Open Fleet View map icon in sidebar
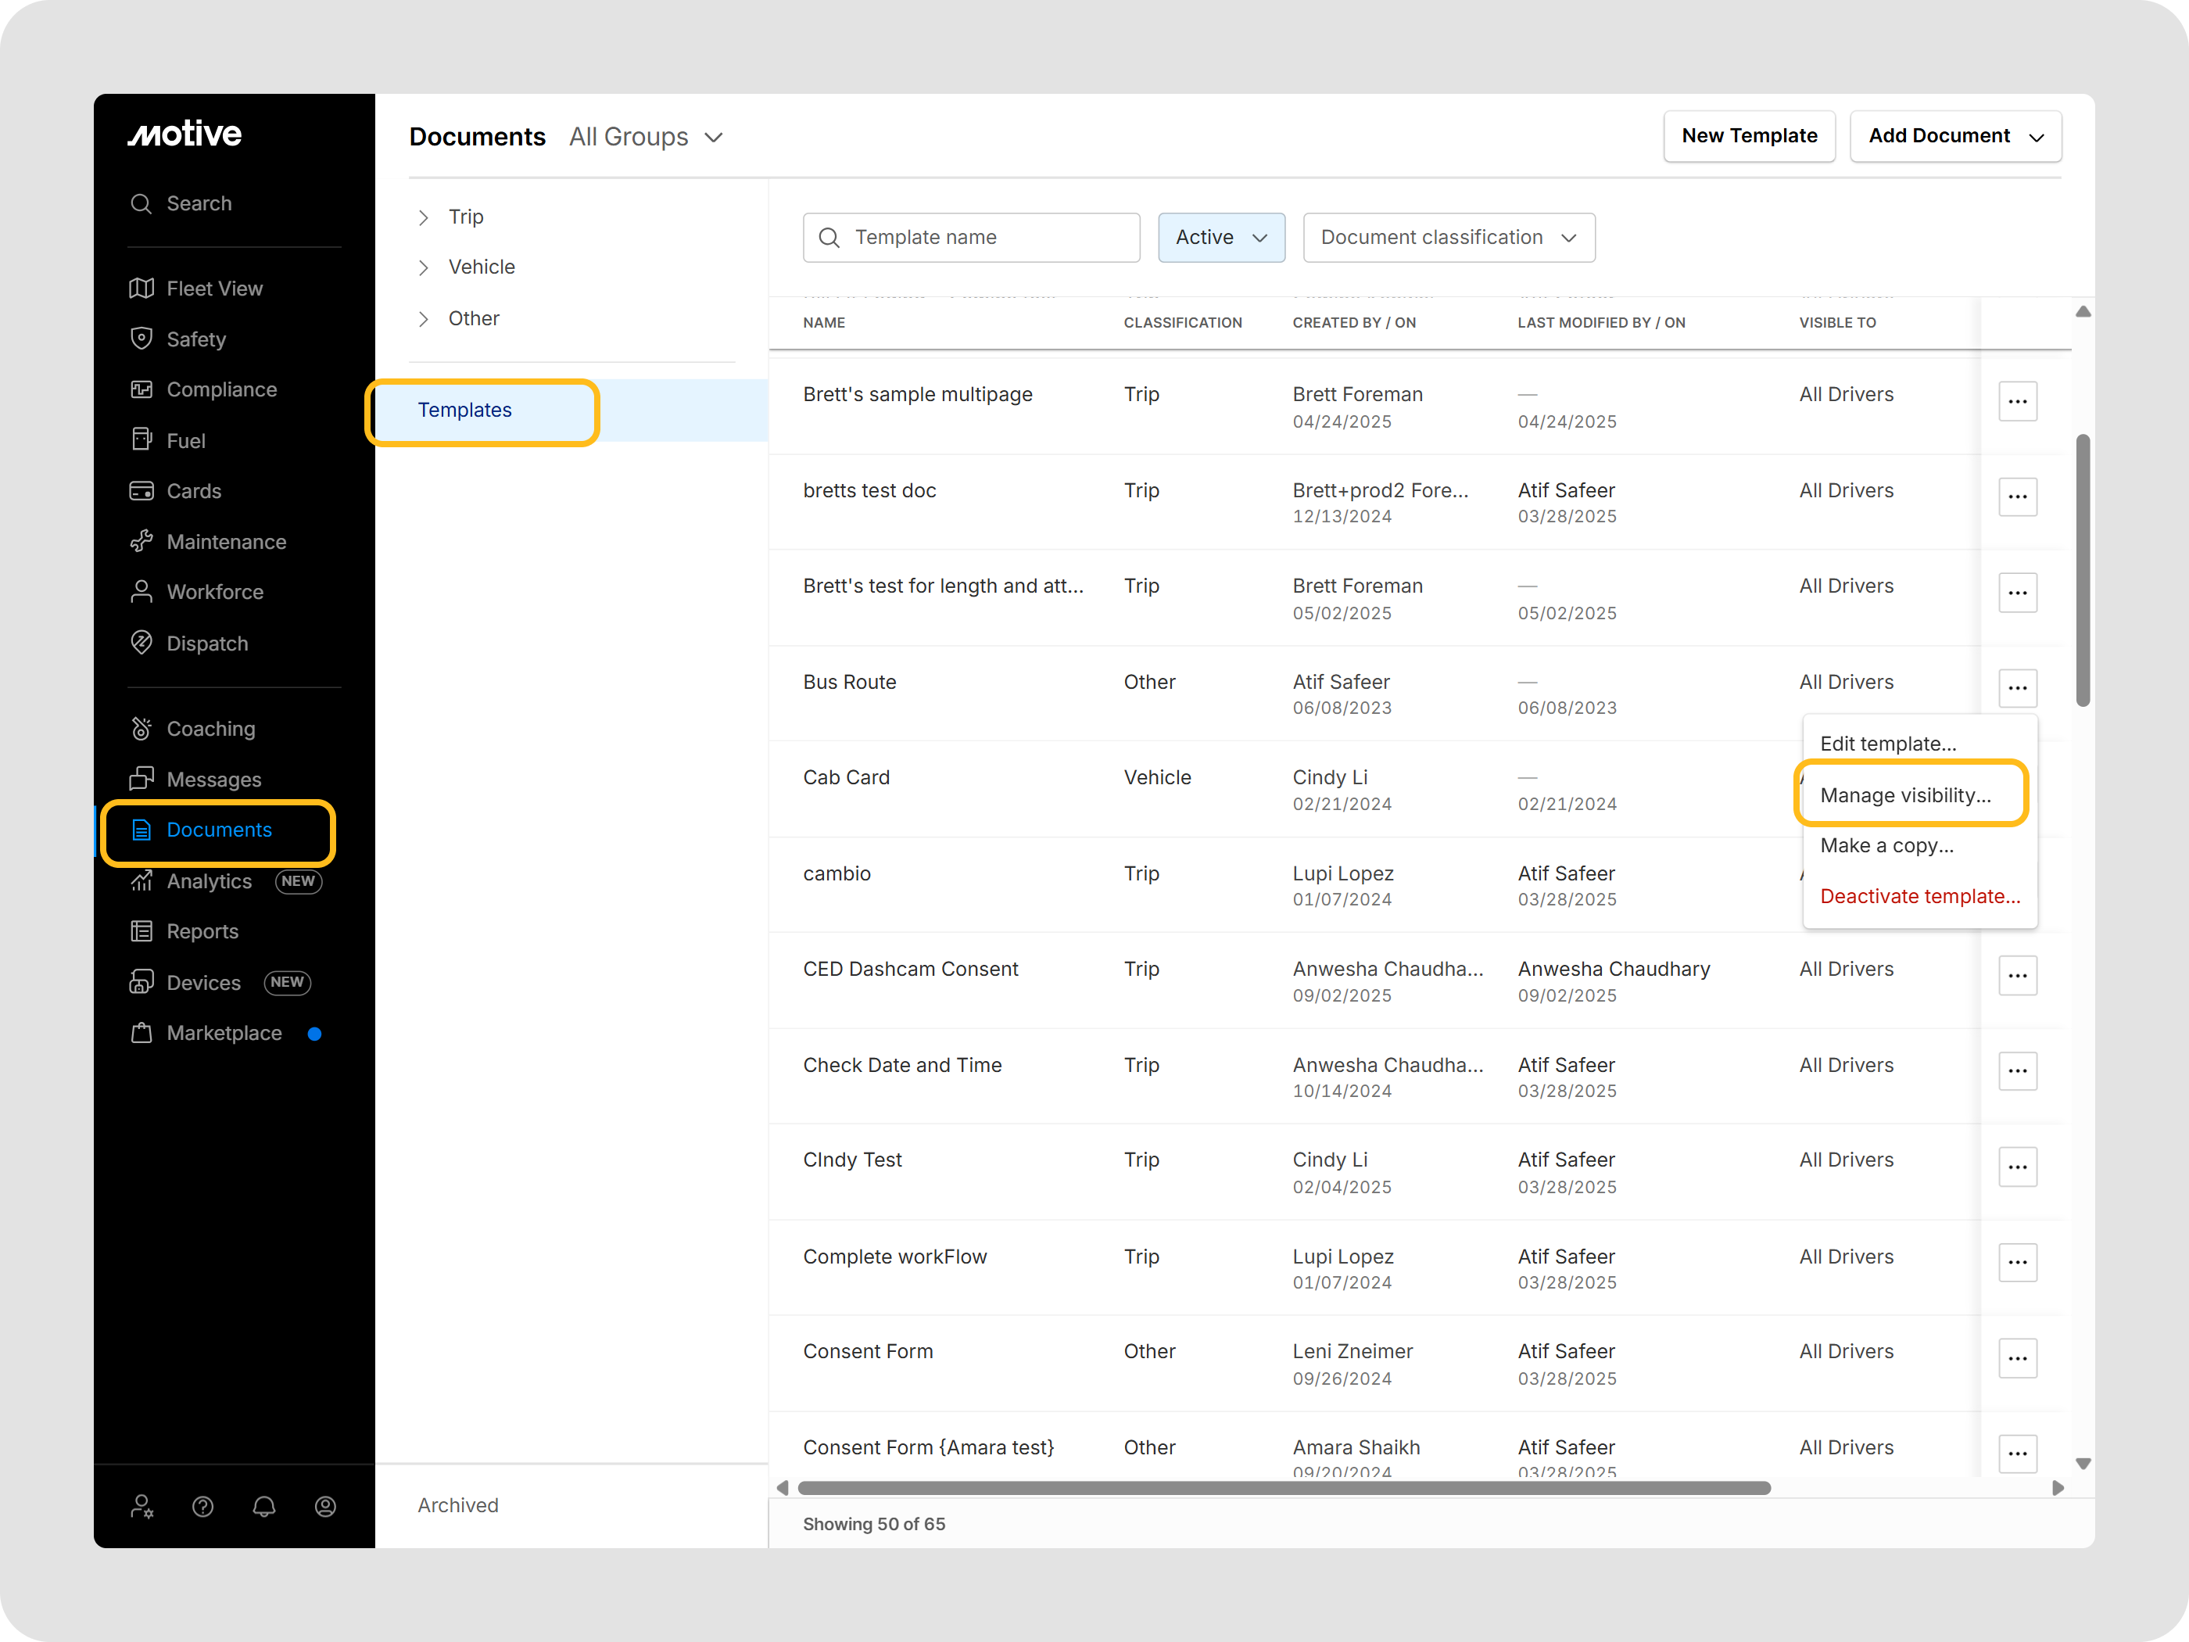 pos(142,288)
